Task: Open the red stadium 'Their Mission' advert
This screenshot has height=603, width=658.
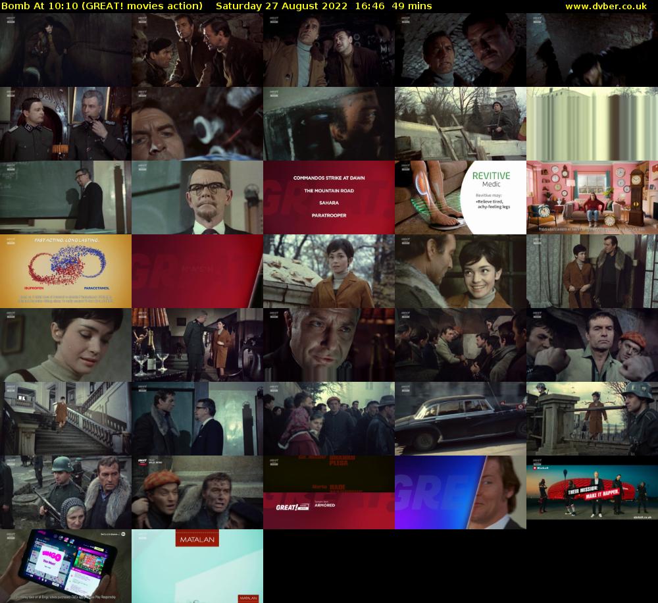Action: coord(592,492)
